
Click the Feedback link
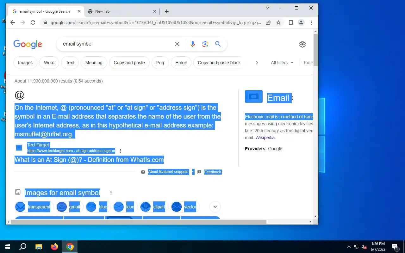[x=213, y=172]
